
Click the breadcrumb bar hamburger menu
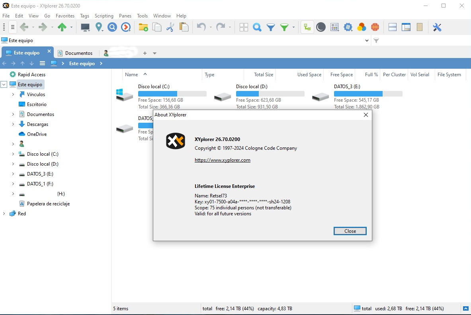(x=42, y=63)
